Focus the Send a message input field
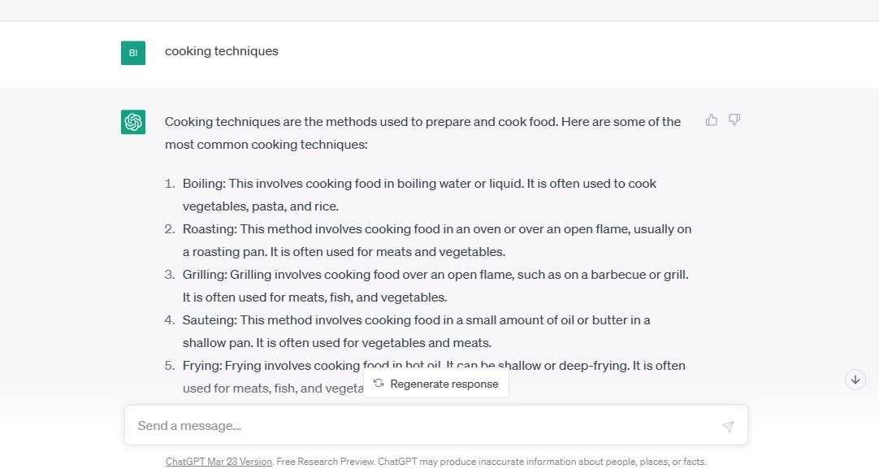The height and width of the screenshot is (469, 879). click(422, 426)
